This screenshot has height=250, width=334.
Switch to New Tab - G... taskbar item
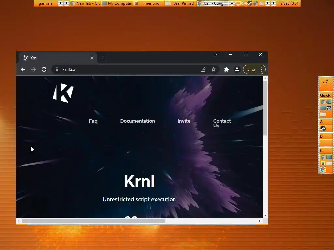click(86, 3)
